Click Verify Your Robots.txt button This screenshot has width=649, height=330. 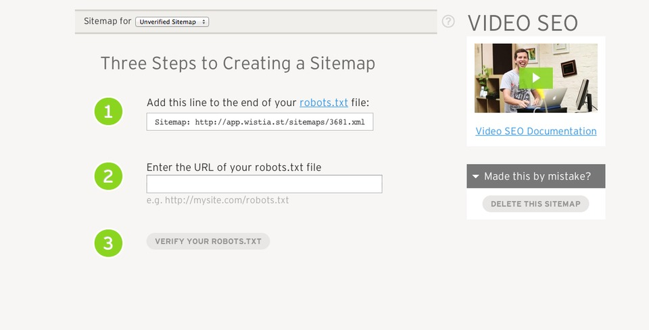tap(208, 241)
